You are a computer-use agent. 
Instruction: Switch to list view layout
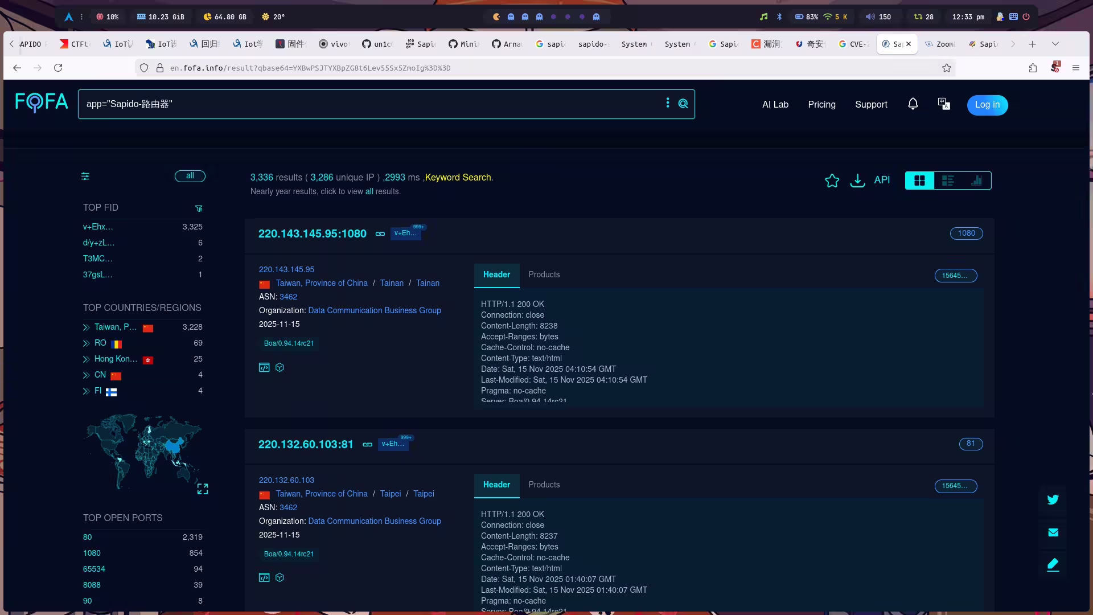pos(948,181)
